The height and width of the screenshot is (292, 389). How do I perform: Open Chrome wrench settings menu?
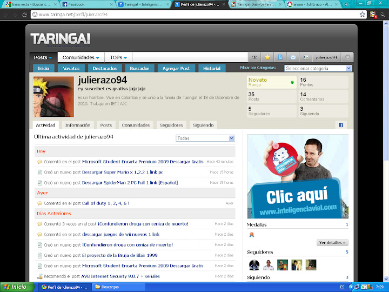[383, 15]
